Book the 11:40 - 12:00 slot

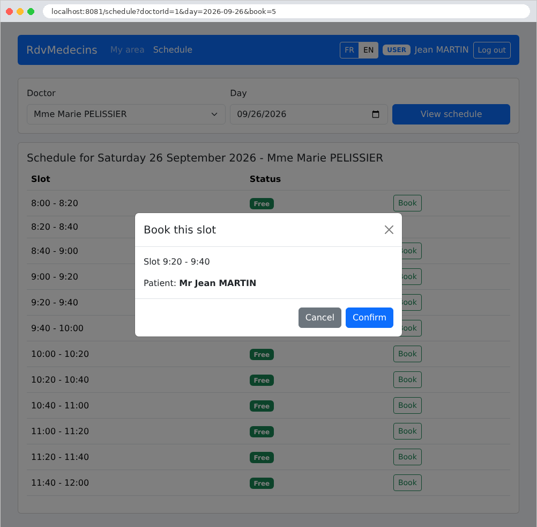pyautogui.click(x=407, y=483)
